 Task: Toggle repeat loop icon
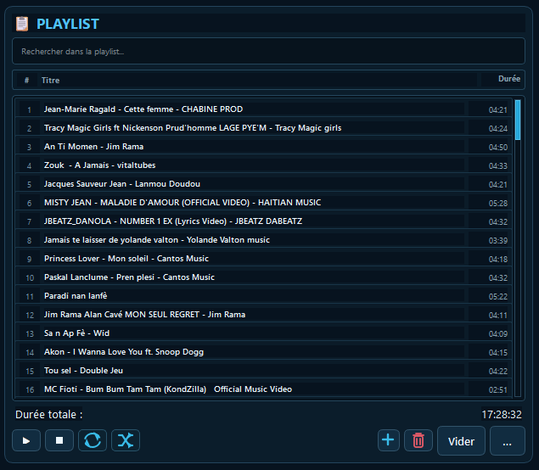[93, 440]
